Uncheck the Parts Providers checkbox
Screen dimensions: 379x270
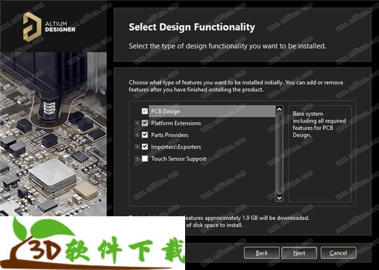[145, 135]
